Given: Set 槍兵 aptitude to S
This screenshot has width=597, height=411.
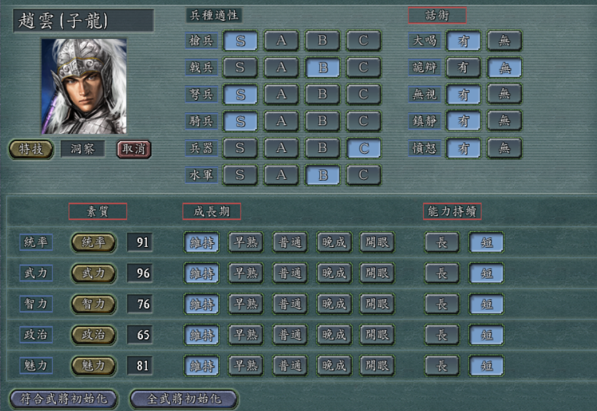Looking at the screenshot, I should click(x=241, y=40).
